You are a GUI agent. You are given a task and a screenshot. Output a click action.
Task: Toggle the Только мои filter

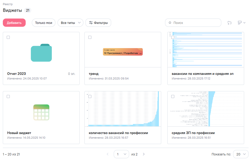click(44, 23)
